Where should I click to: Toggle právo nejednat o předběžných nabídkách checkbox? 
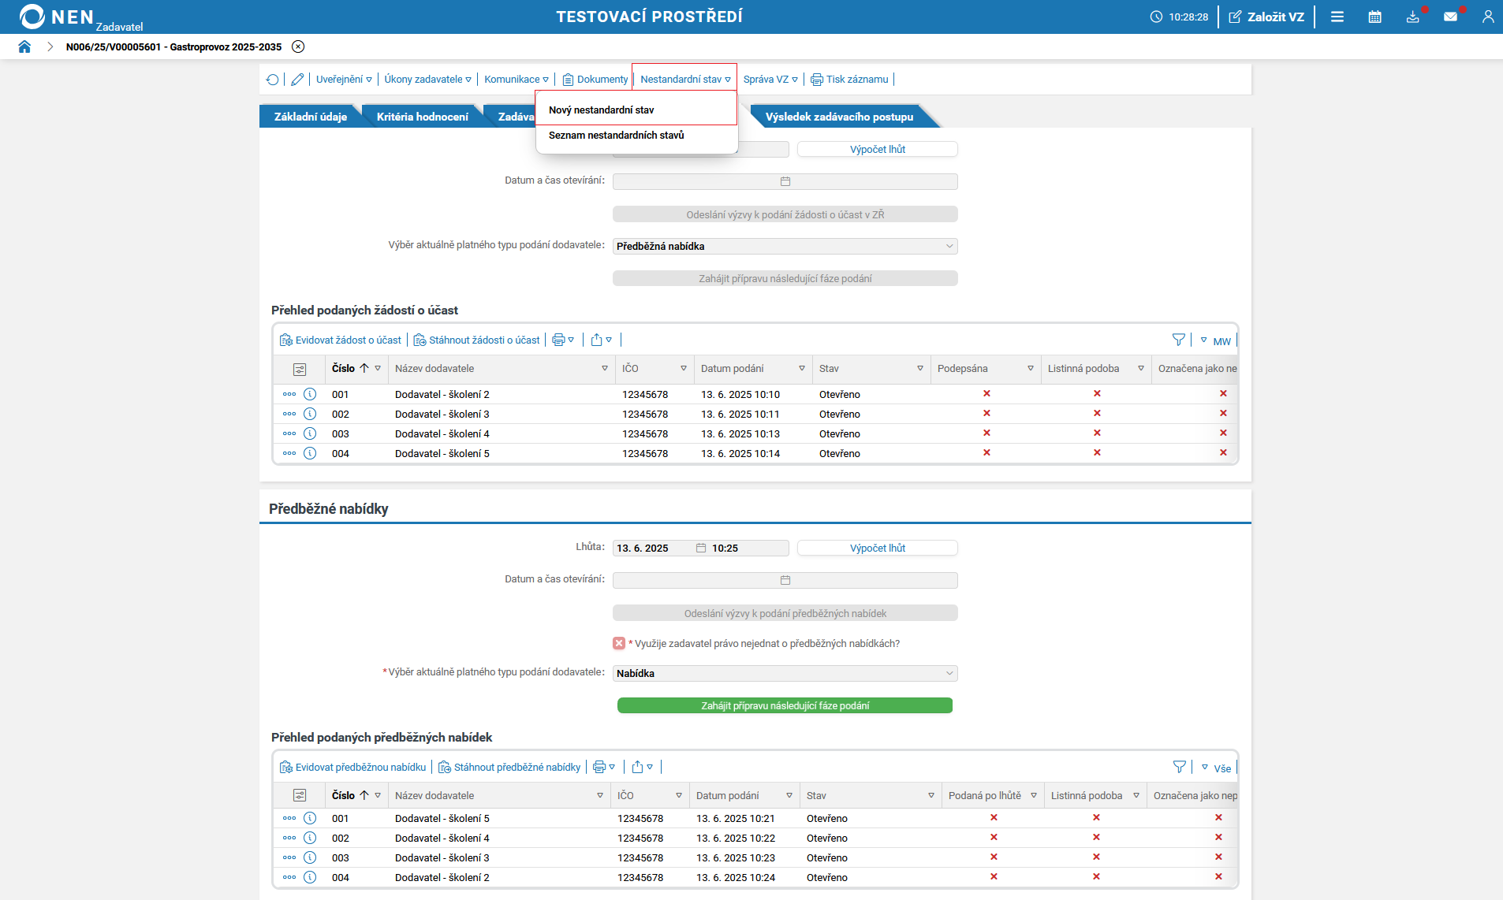tap(619, 643)
